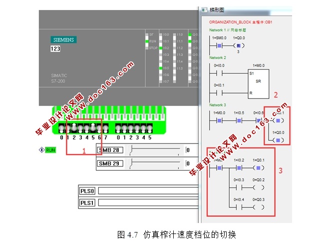
Task: Click the SR block in Network 2
Action: 259,84
